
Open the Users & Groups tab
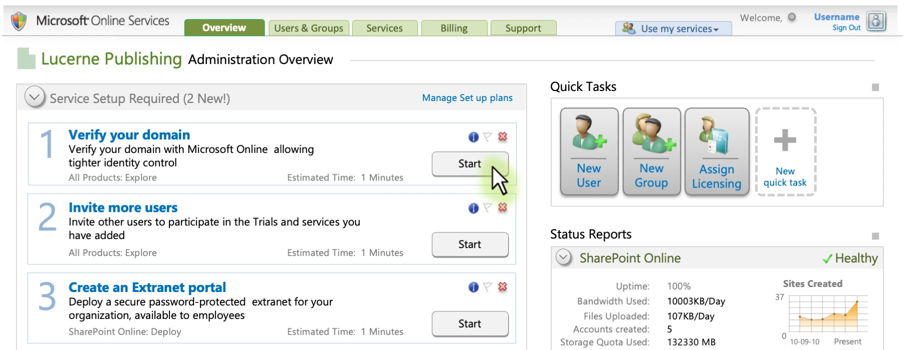[x=309, y=28]
